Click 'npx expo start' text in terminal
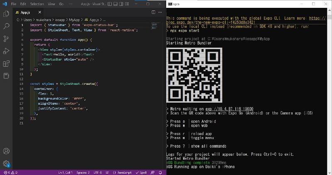The width and height of the screenshot is (332, 175). tap(185, 31)
